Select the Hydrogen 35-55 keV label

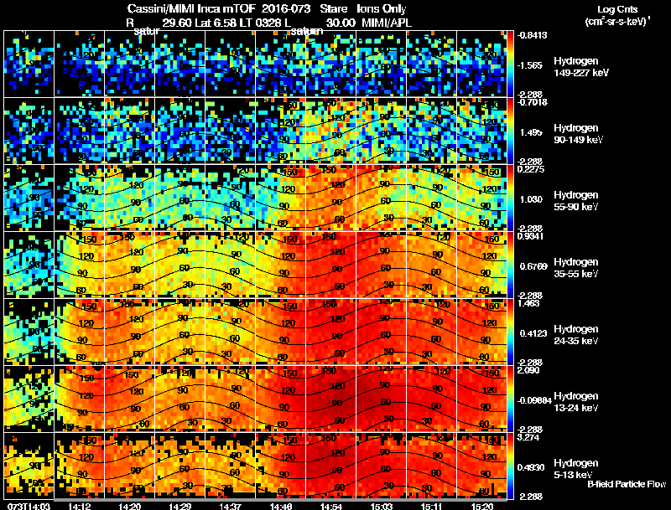pos(576,268)
